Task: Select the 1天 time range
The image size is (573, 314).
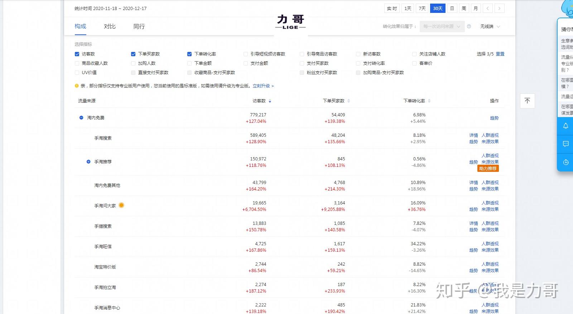Action: 408,8
